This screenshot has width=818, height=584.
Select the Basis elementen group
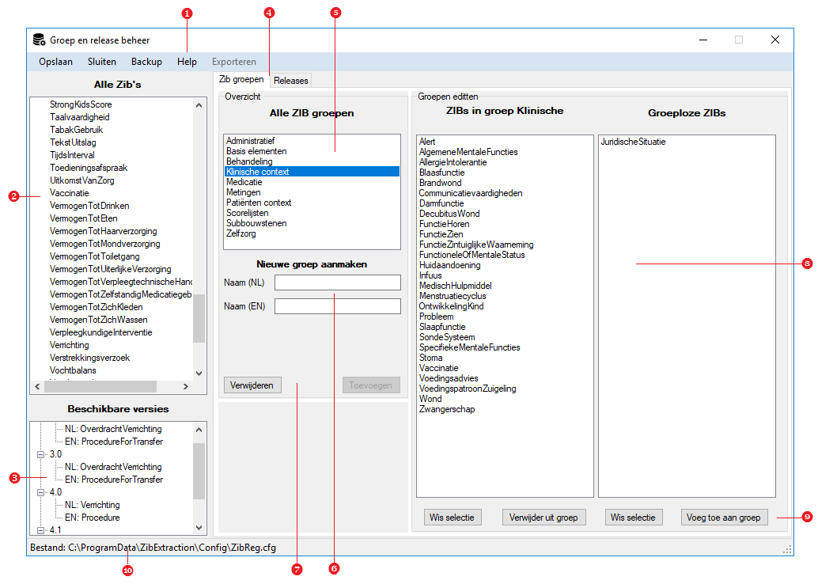312,151
